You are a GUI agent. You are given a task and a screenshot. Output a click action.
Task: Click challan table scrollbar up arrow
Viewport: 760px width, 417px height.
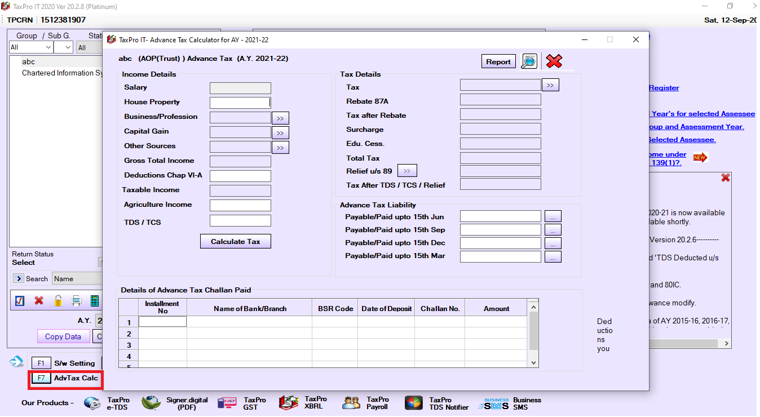(x=533, y=306)
